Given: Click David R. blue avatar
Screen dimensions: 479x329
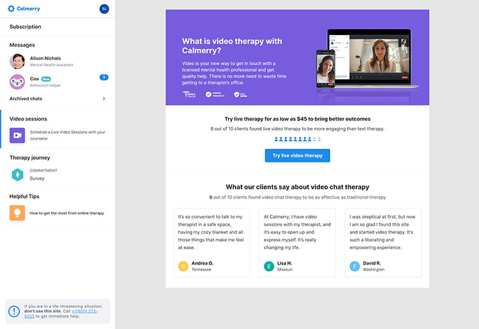Looking at the screenshot, I should point(354,266).
